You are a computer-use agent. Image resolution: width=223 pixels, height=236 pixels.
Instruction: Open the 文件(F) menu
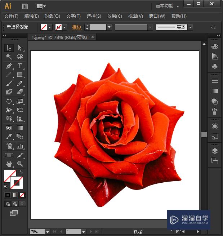click(x=11, y=16)
